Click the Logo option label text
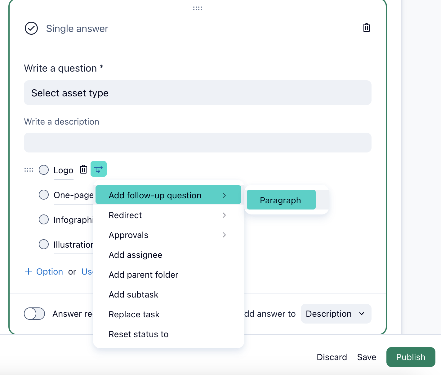Screen dimensions: 441x375 (64, 170)
